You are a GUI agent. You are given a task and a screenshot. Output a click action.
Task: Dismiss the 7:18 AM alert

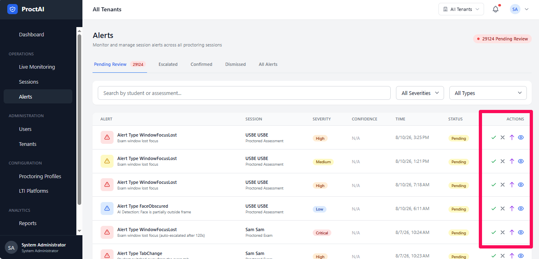pos(503,185)
